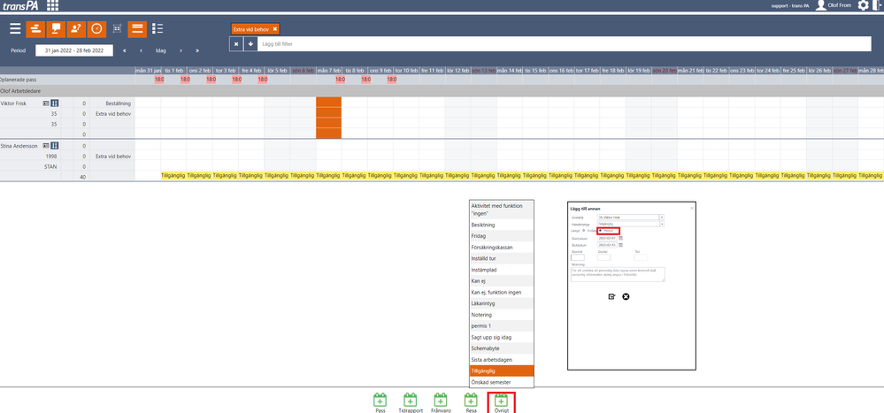Image resolution: width=884 pixels, height=413 pixels.
Task: Open Viktor Frisk's contact card icon
Action: [46, 103]
